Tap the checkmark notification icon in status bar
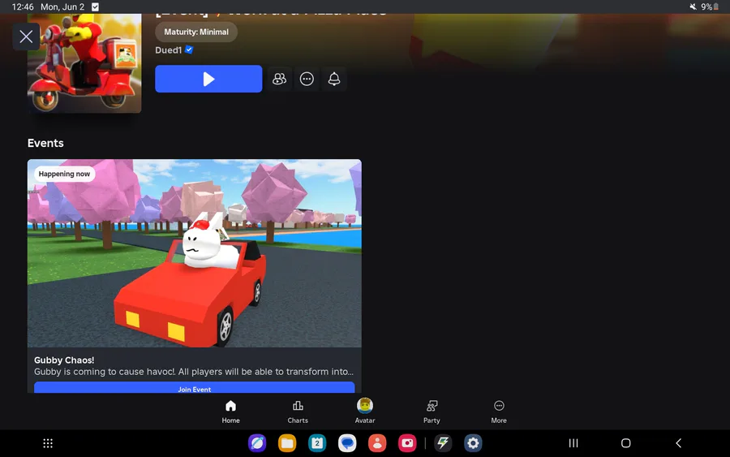 point(95,6)
